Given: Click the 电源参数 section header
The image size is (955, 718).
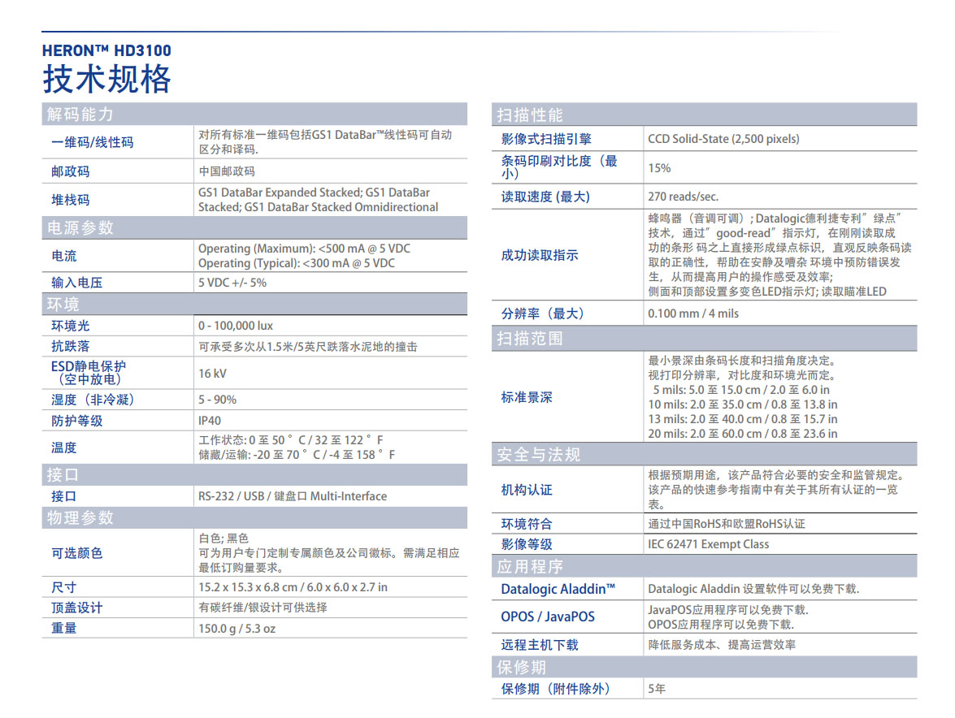Looking at the screenshot, I should pyautogui.click(x=80, y=228).
